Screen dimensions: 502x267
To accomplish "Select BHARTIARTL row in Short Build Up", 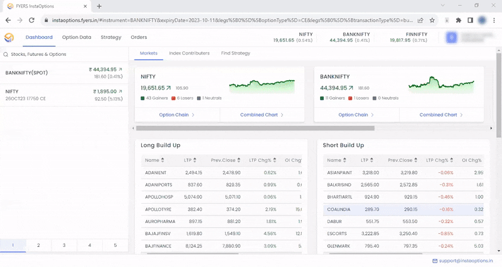I will pyautogui.click(x=403, y=197).
